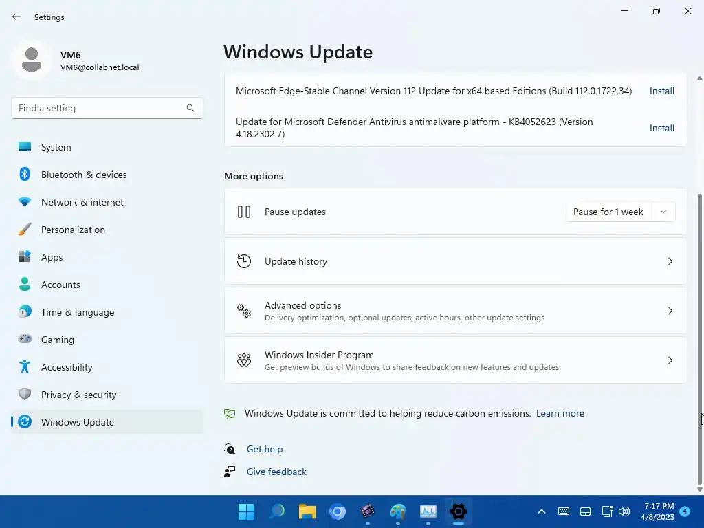The width and height of the screenshot is (704, 528).
Task: Select System in the sidebar
Action: coord(107,147)
